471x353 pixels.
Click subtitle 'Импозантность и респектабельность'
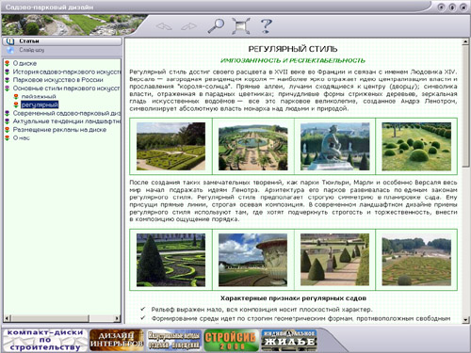click(x=293, y=60)
